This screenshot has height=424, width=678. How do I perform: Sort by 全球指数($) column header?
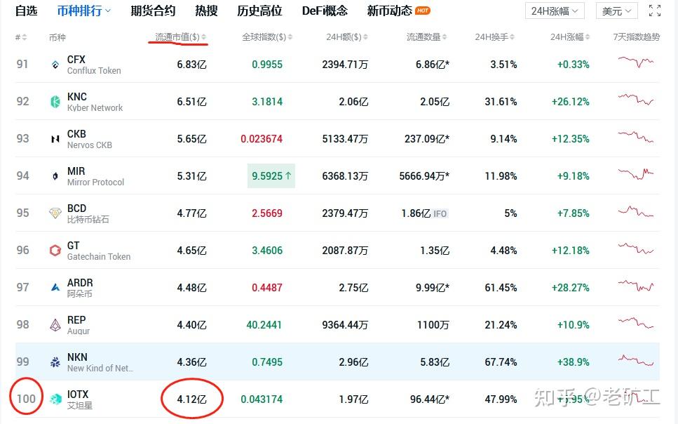267,37
